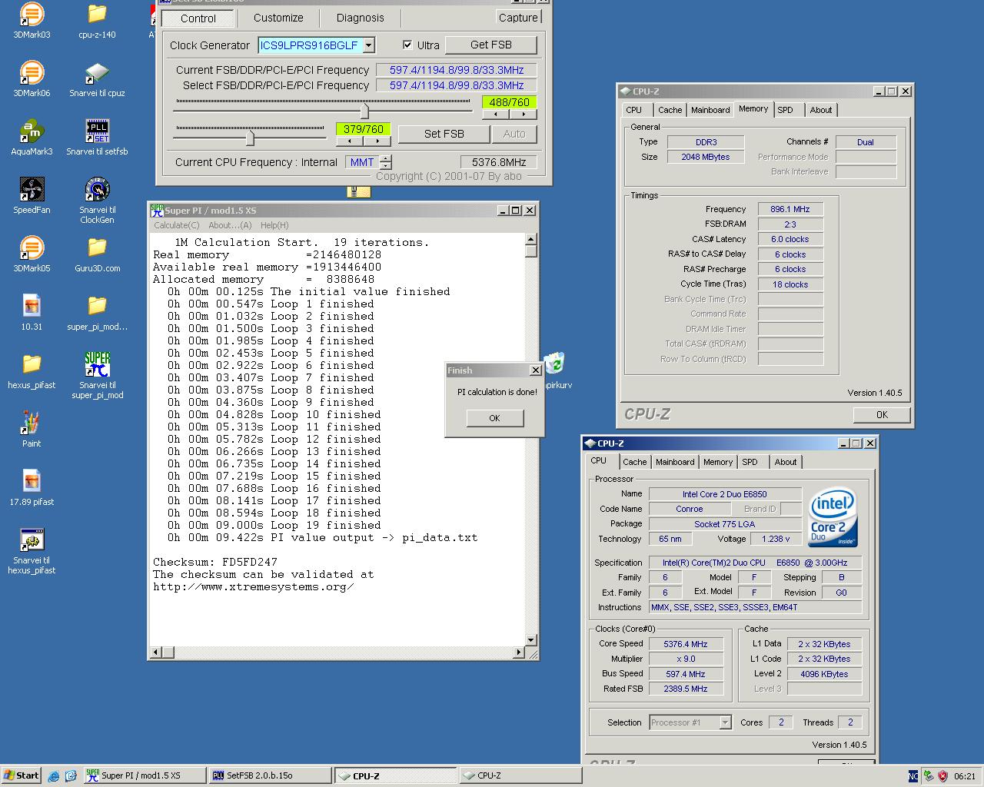The width and height of the screenshot is (984, 787).
Task: Select About tab in lower CPU-Z window
Action: pos(785,462)
